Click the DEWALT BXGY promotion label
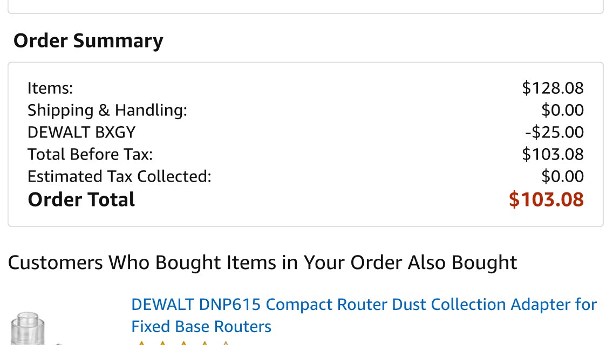Screen dimensions: 613x345 point(81,133)
